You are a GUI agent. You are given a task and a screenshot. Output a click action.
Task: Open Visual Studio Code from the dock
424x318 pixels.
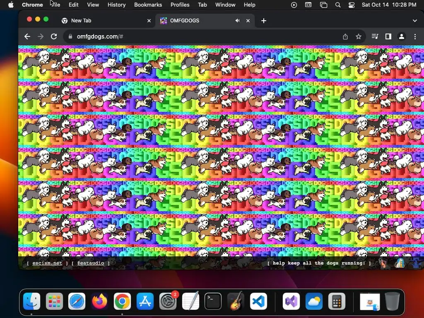[258, 301]
